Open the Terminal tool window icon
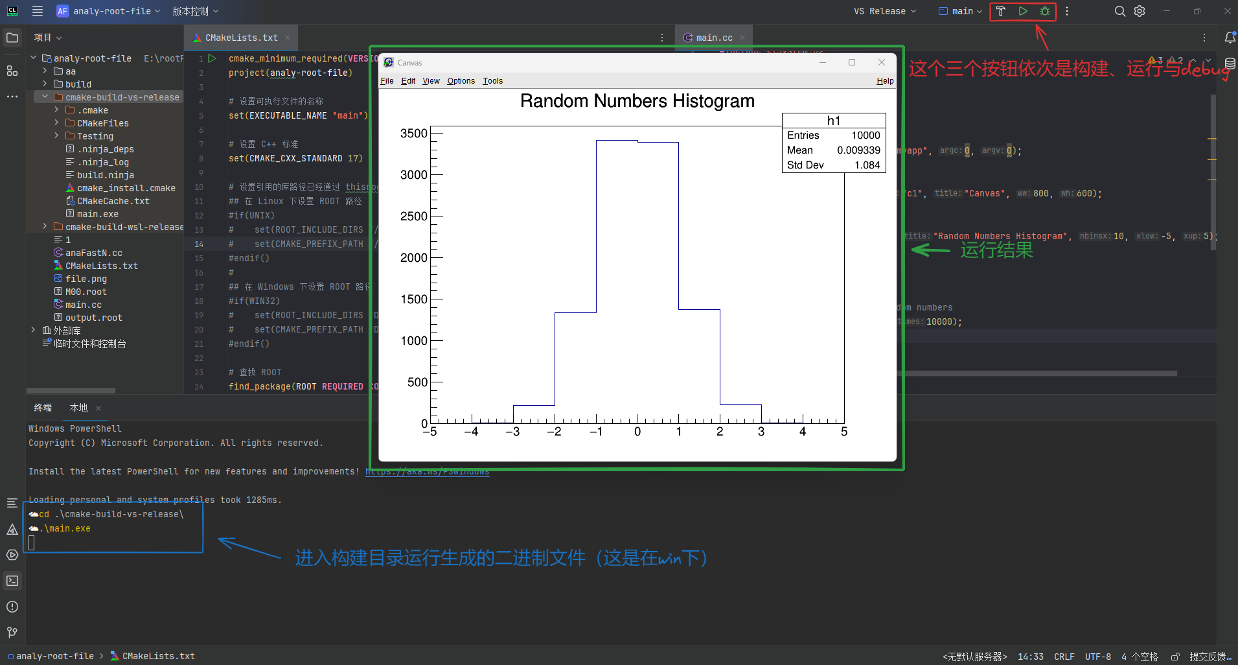 [x=12, y=581]
